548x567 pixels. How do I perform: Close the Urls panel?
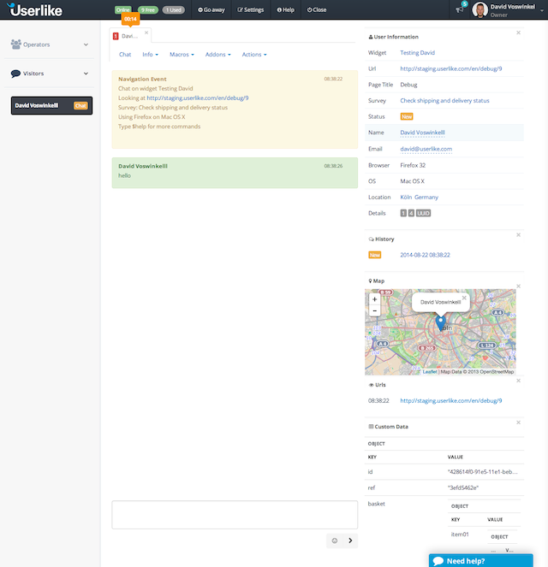pos(518,381)
